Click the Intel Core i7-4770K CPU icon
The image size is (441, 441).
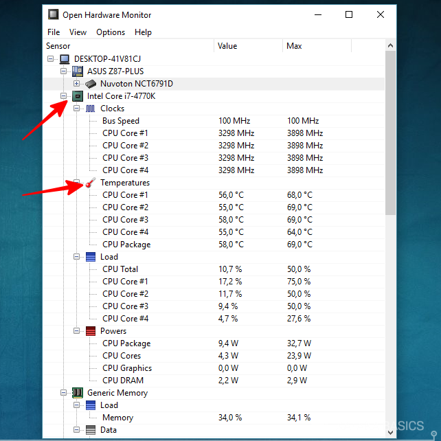pos(78,96)
